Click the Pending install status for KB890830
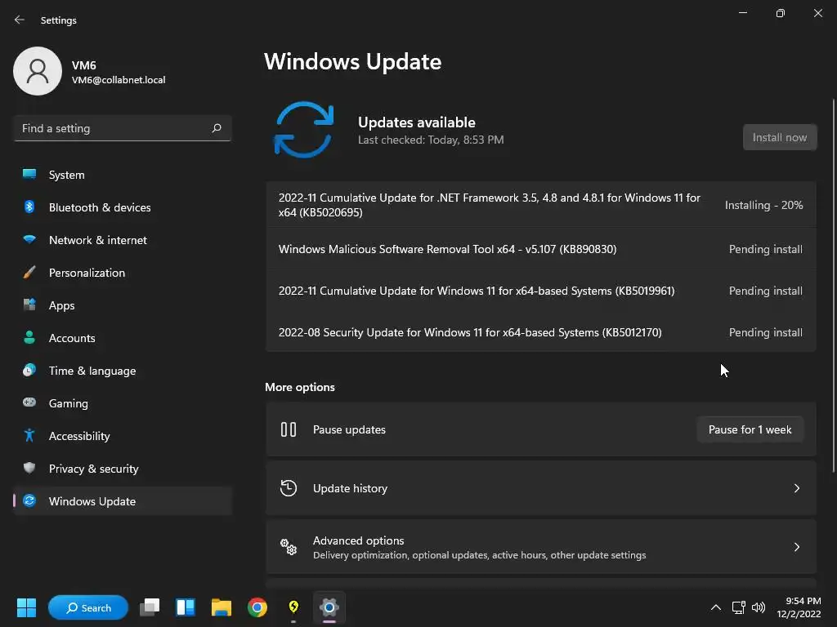 pyautogui.click(x=765, y=249)
